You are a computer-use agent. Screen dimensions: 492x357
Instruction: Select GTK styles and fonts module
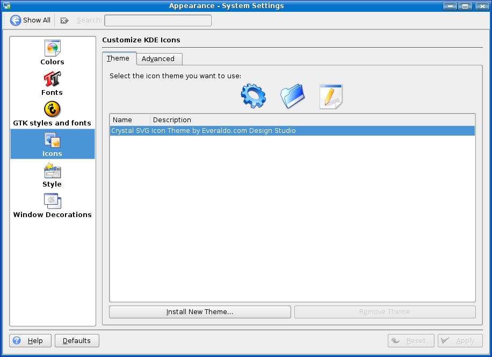[x=52, y=114]
